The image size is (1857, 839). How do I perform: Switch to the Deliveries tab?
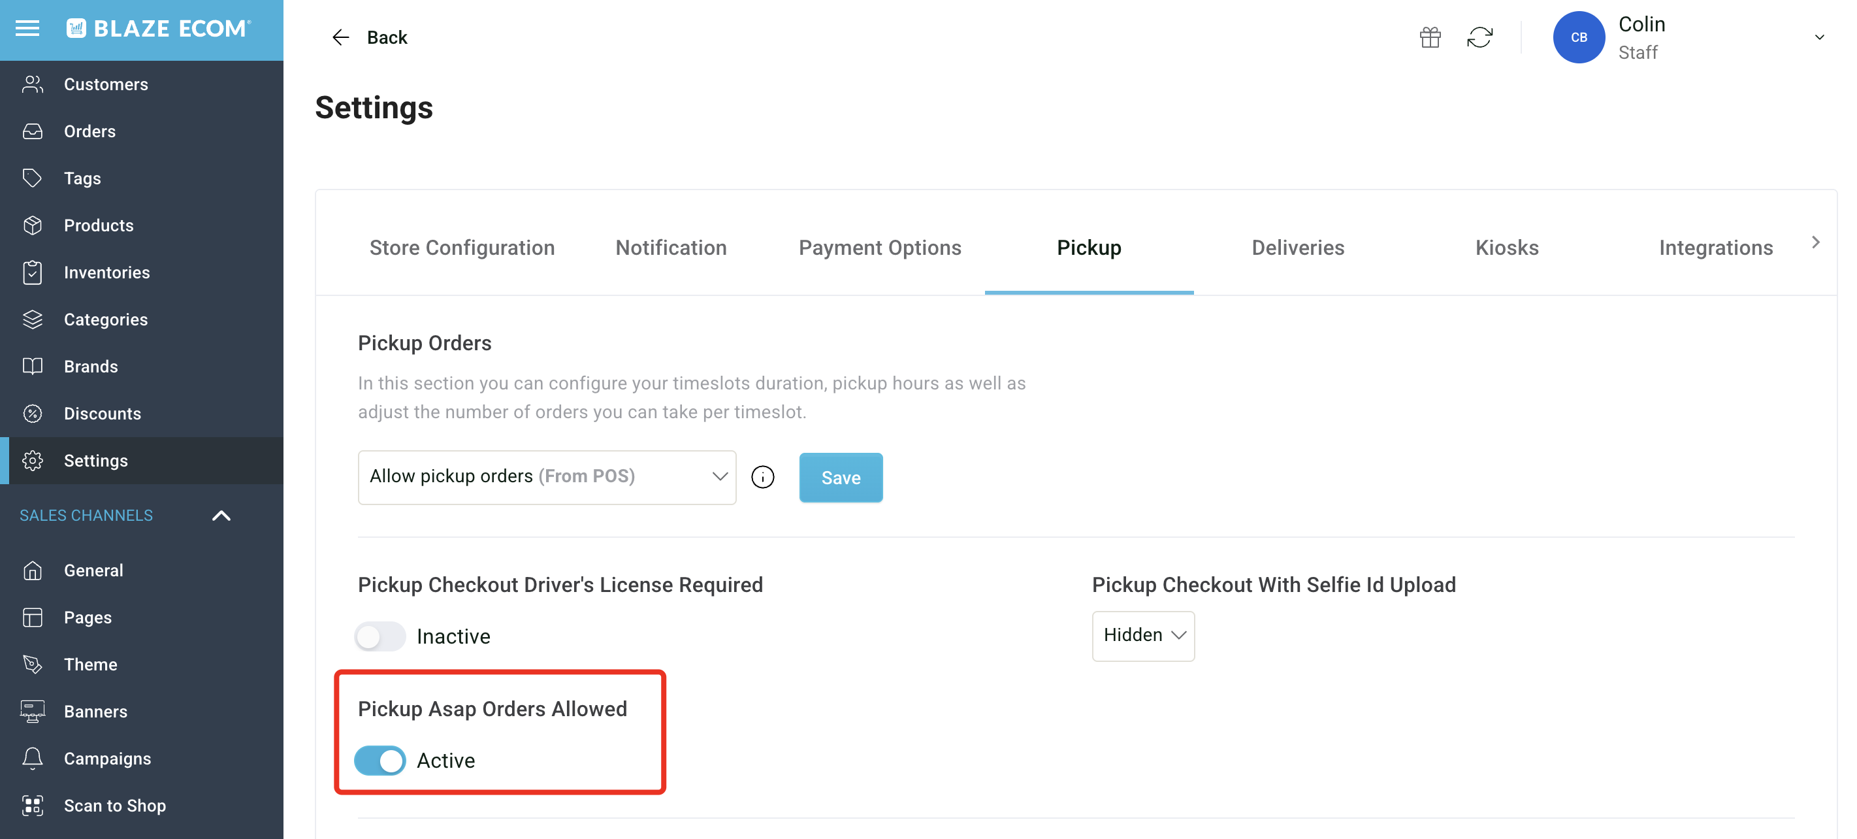pyautogui.click(x=1298, y=248)
